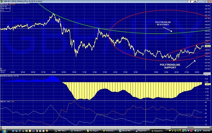This screenshot has height=133, width=212.
Task: Click the orange media player quick launch icon
Action: pyautogui.click(x=40, y=131)
